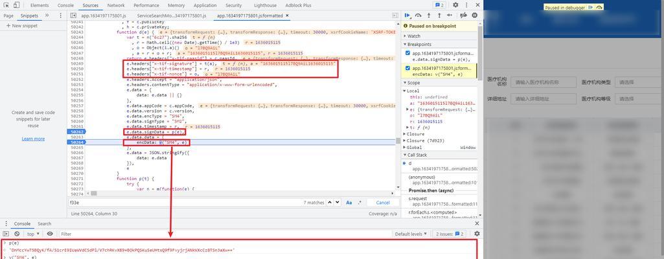
Task: Open DevTools settings gear icon
Action: (455, 5)
